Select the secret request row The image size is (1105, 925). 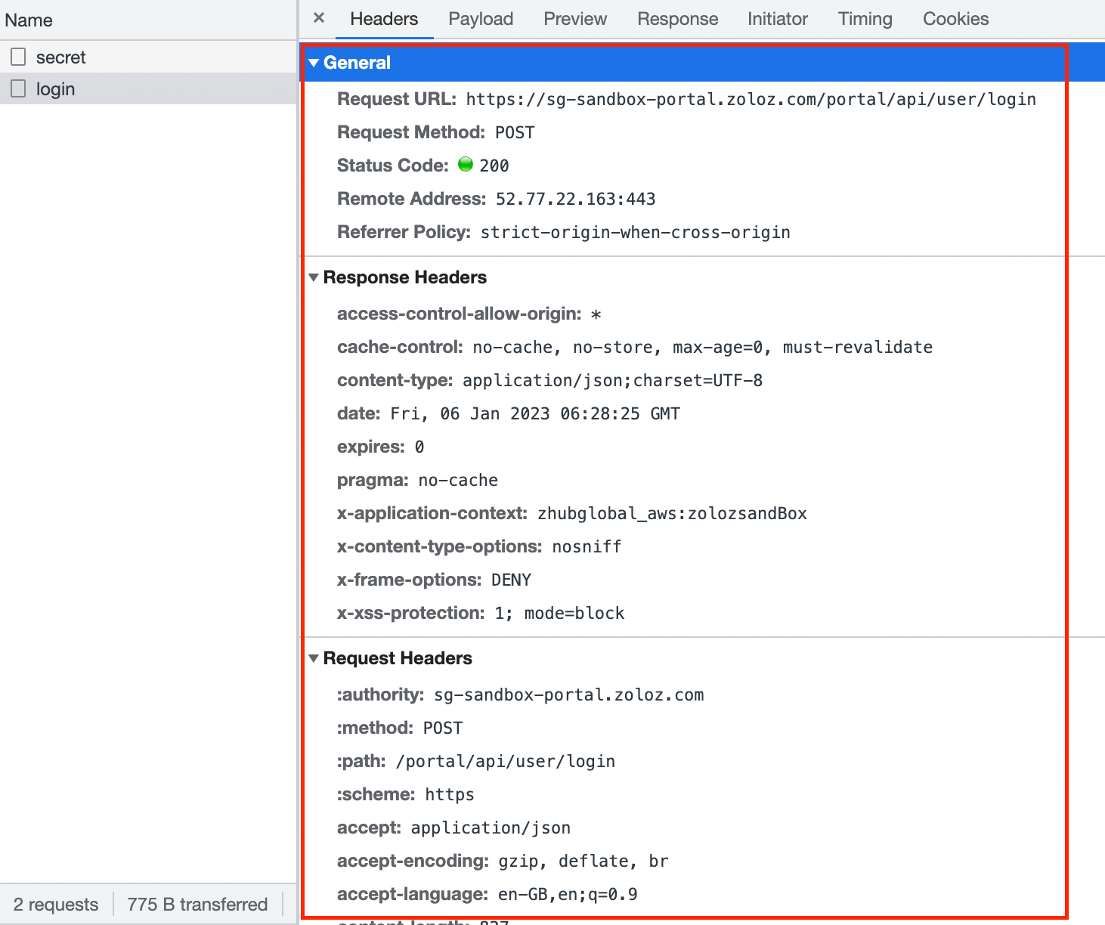(x=148, y=57)
